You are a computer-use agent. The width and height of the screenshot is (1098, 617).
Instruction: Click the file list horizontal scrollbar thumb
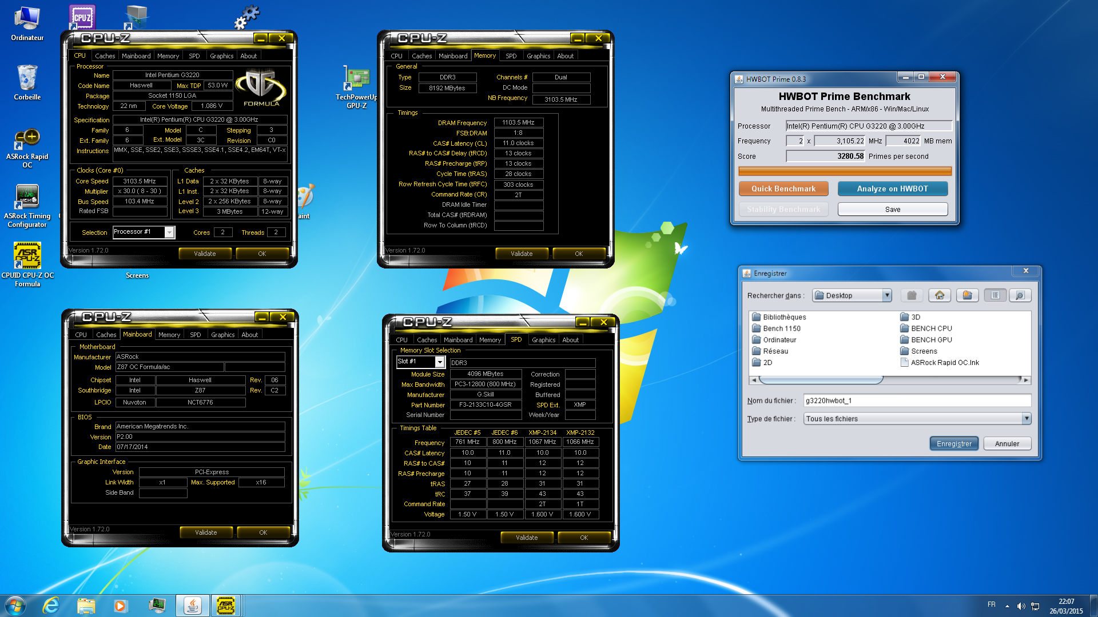pyautogui.click(x=821, y=379)
